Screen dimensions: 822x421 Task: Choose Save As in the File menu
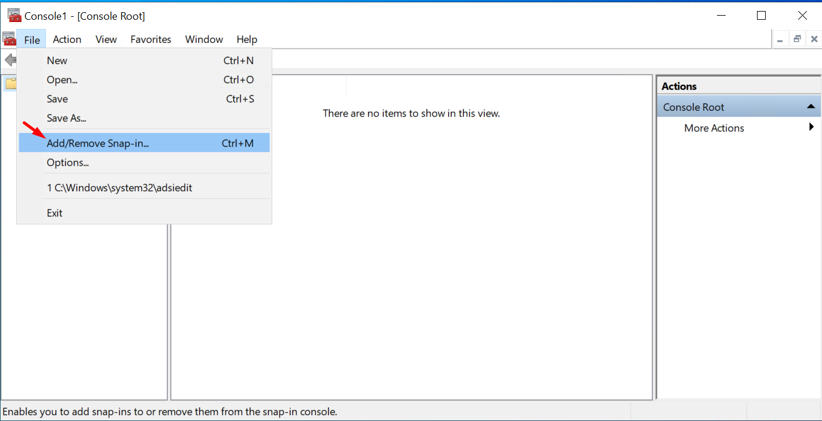(66, 118)
